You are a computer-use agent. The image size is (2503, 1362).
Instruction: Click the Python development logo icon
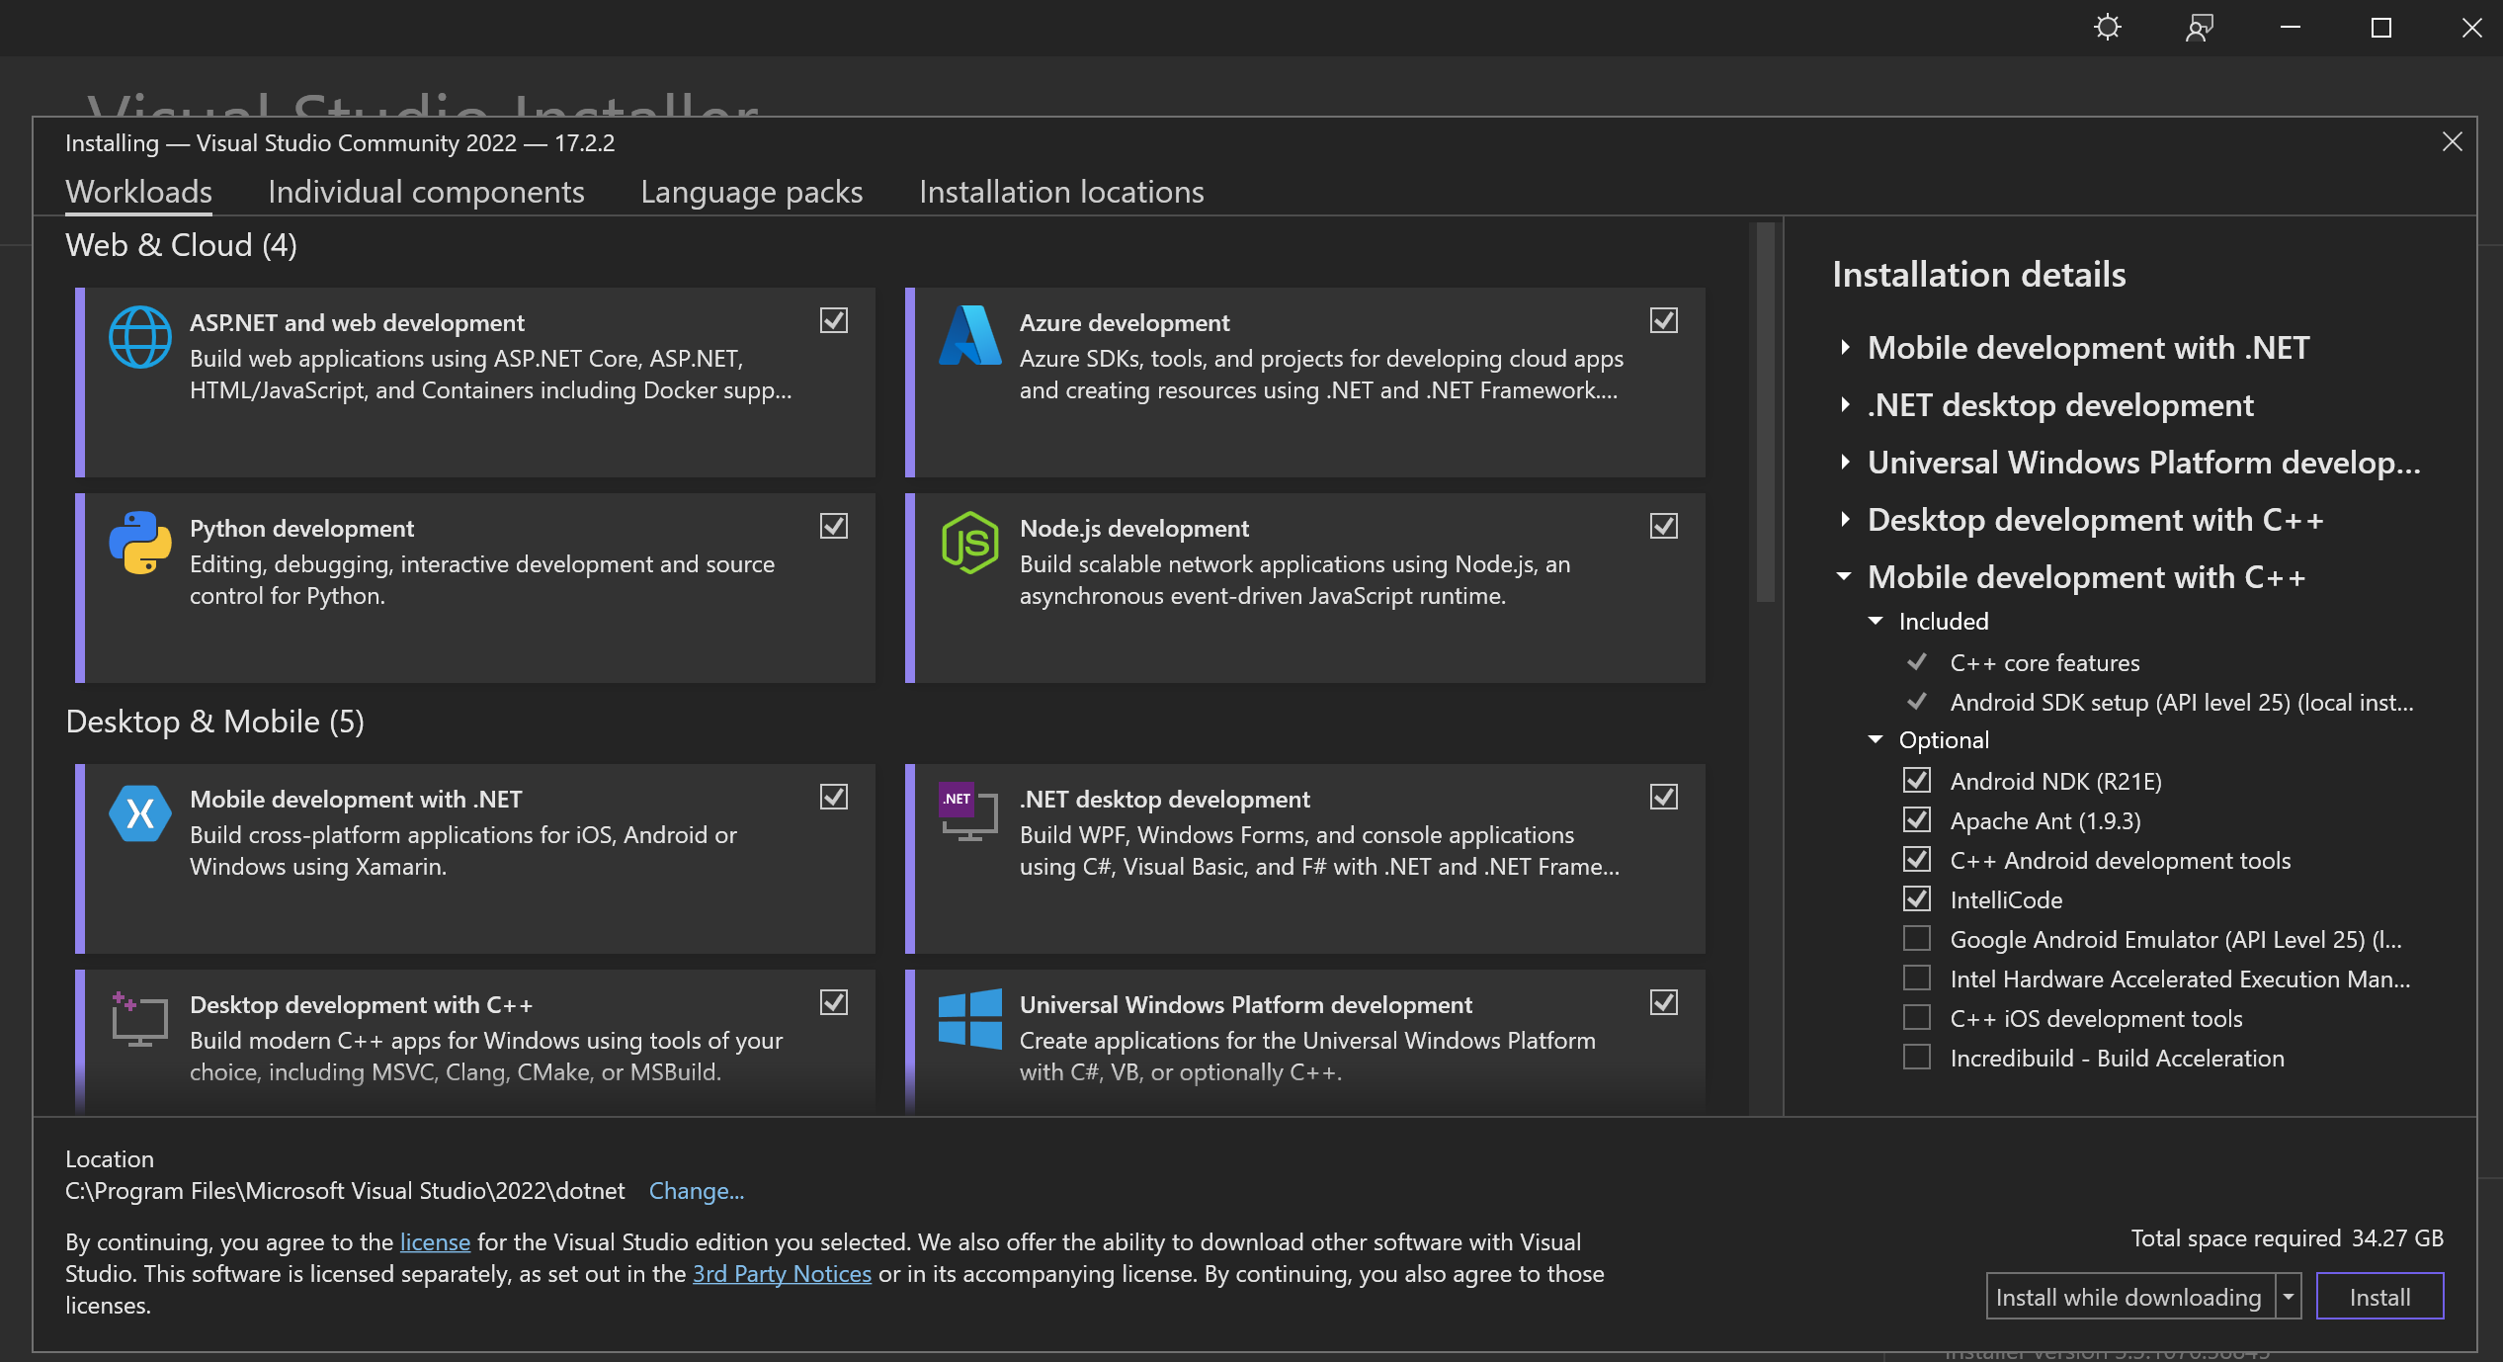tap(139, 543)
